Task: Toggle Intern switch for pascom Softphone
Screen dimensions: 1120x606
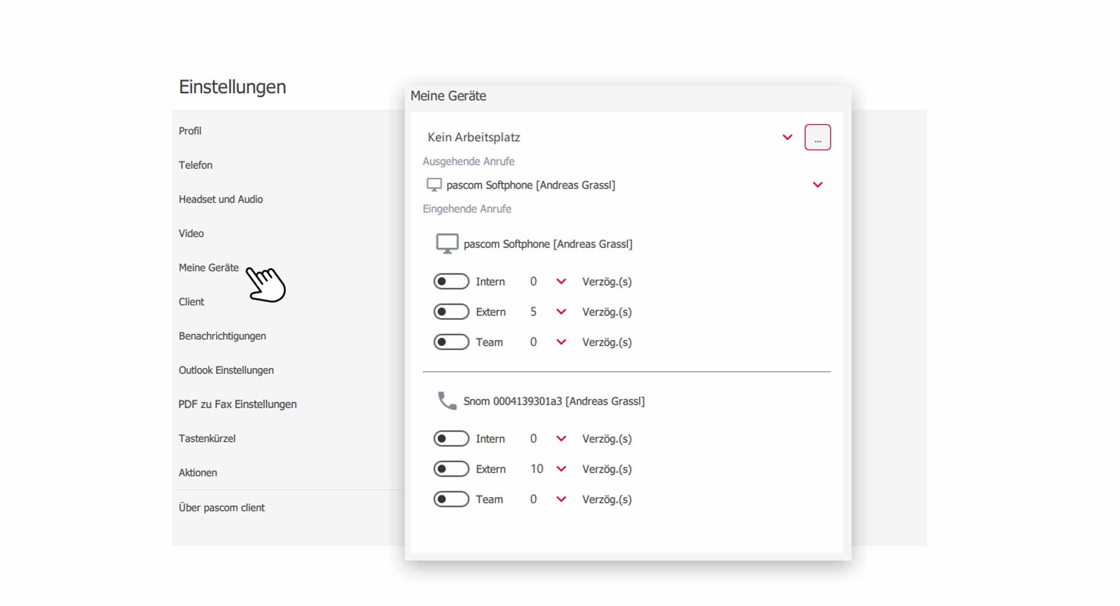Action: pos(451,281)
